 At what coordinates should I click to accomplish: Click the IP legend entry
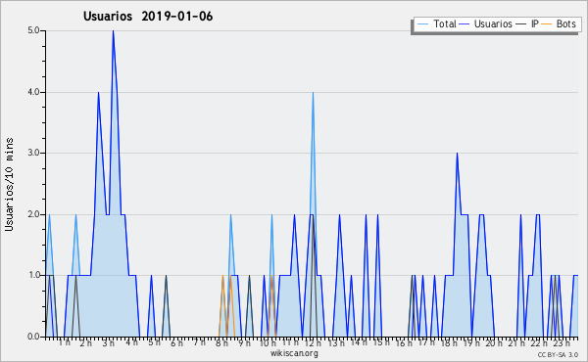[x=527, y=23]
